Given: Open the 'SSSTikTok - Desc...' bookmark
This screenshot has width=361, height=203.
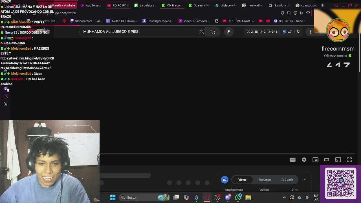Looking at the screenshot, I should pos(289,21).
